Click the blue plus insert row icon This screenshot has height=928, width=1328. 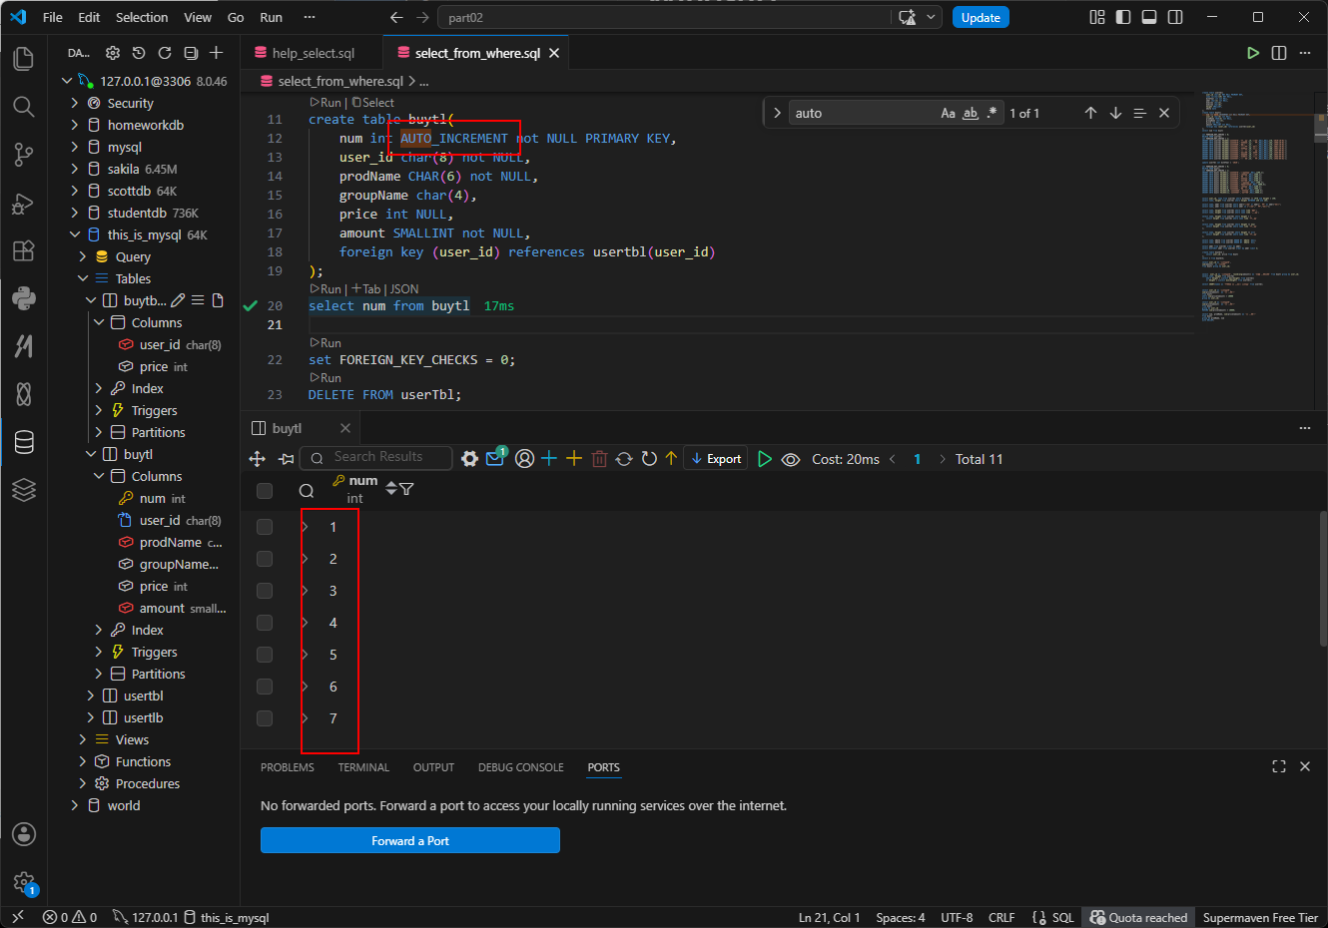549,458
